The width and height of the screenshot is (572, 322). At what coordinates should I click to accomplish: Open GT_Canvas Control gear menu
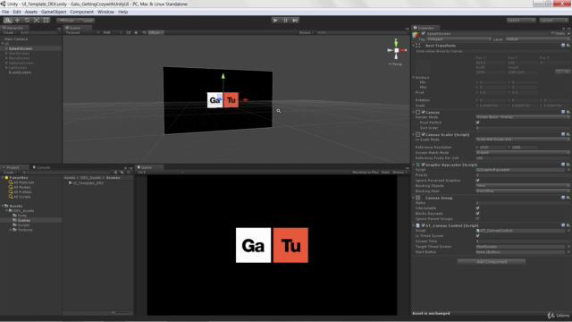568,225
